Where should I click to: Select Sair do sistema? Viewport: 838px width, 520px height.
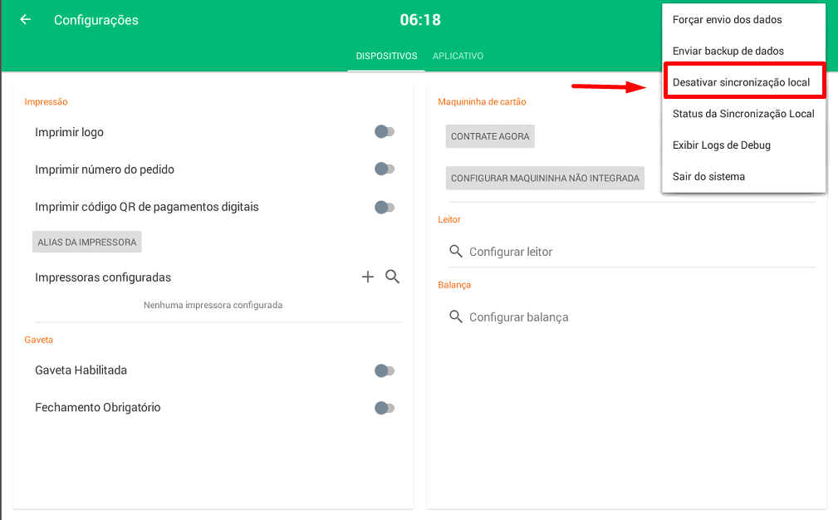coord(743,176)
